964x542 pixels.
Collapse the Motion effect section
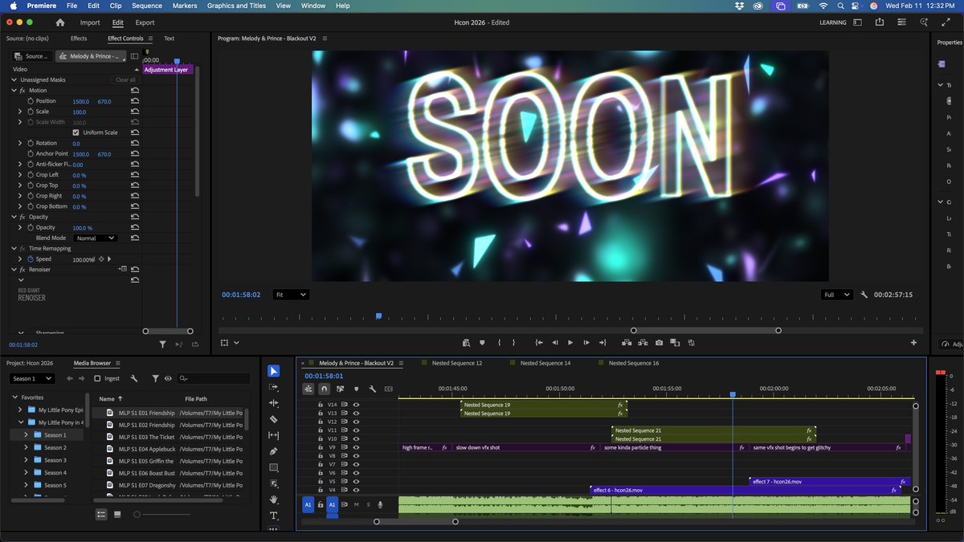14,91
